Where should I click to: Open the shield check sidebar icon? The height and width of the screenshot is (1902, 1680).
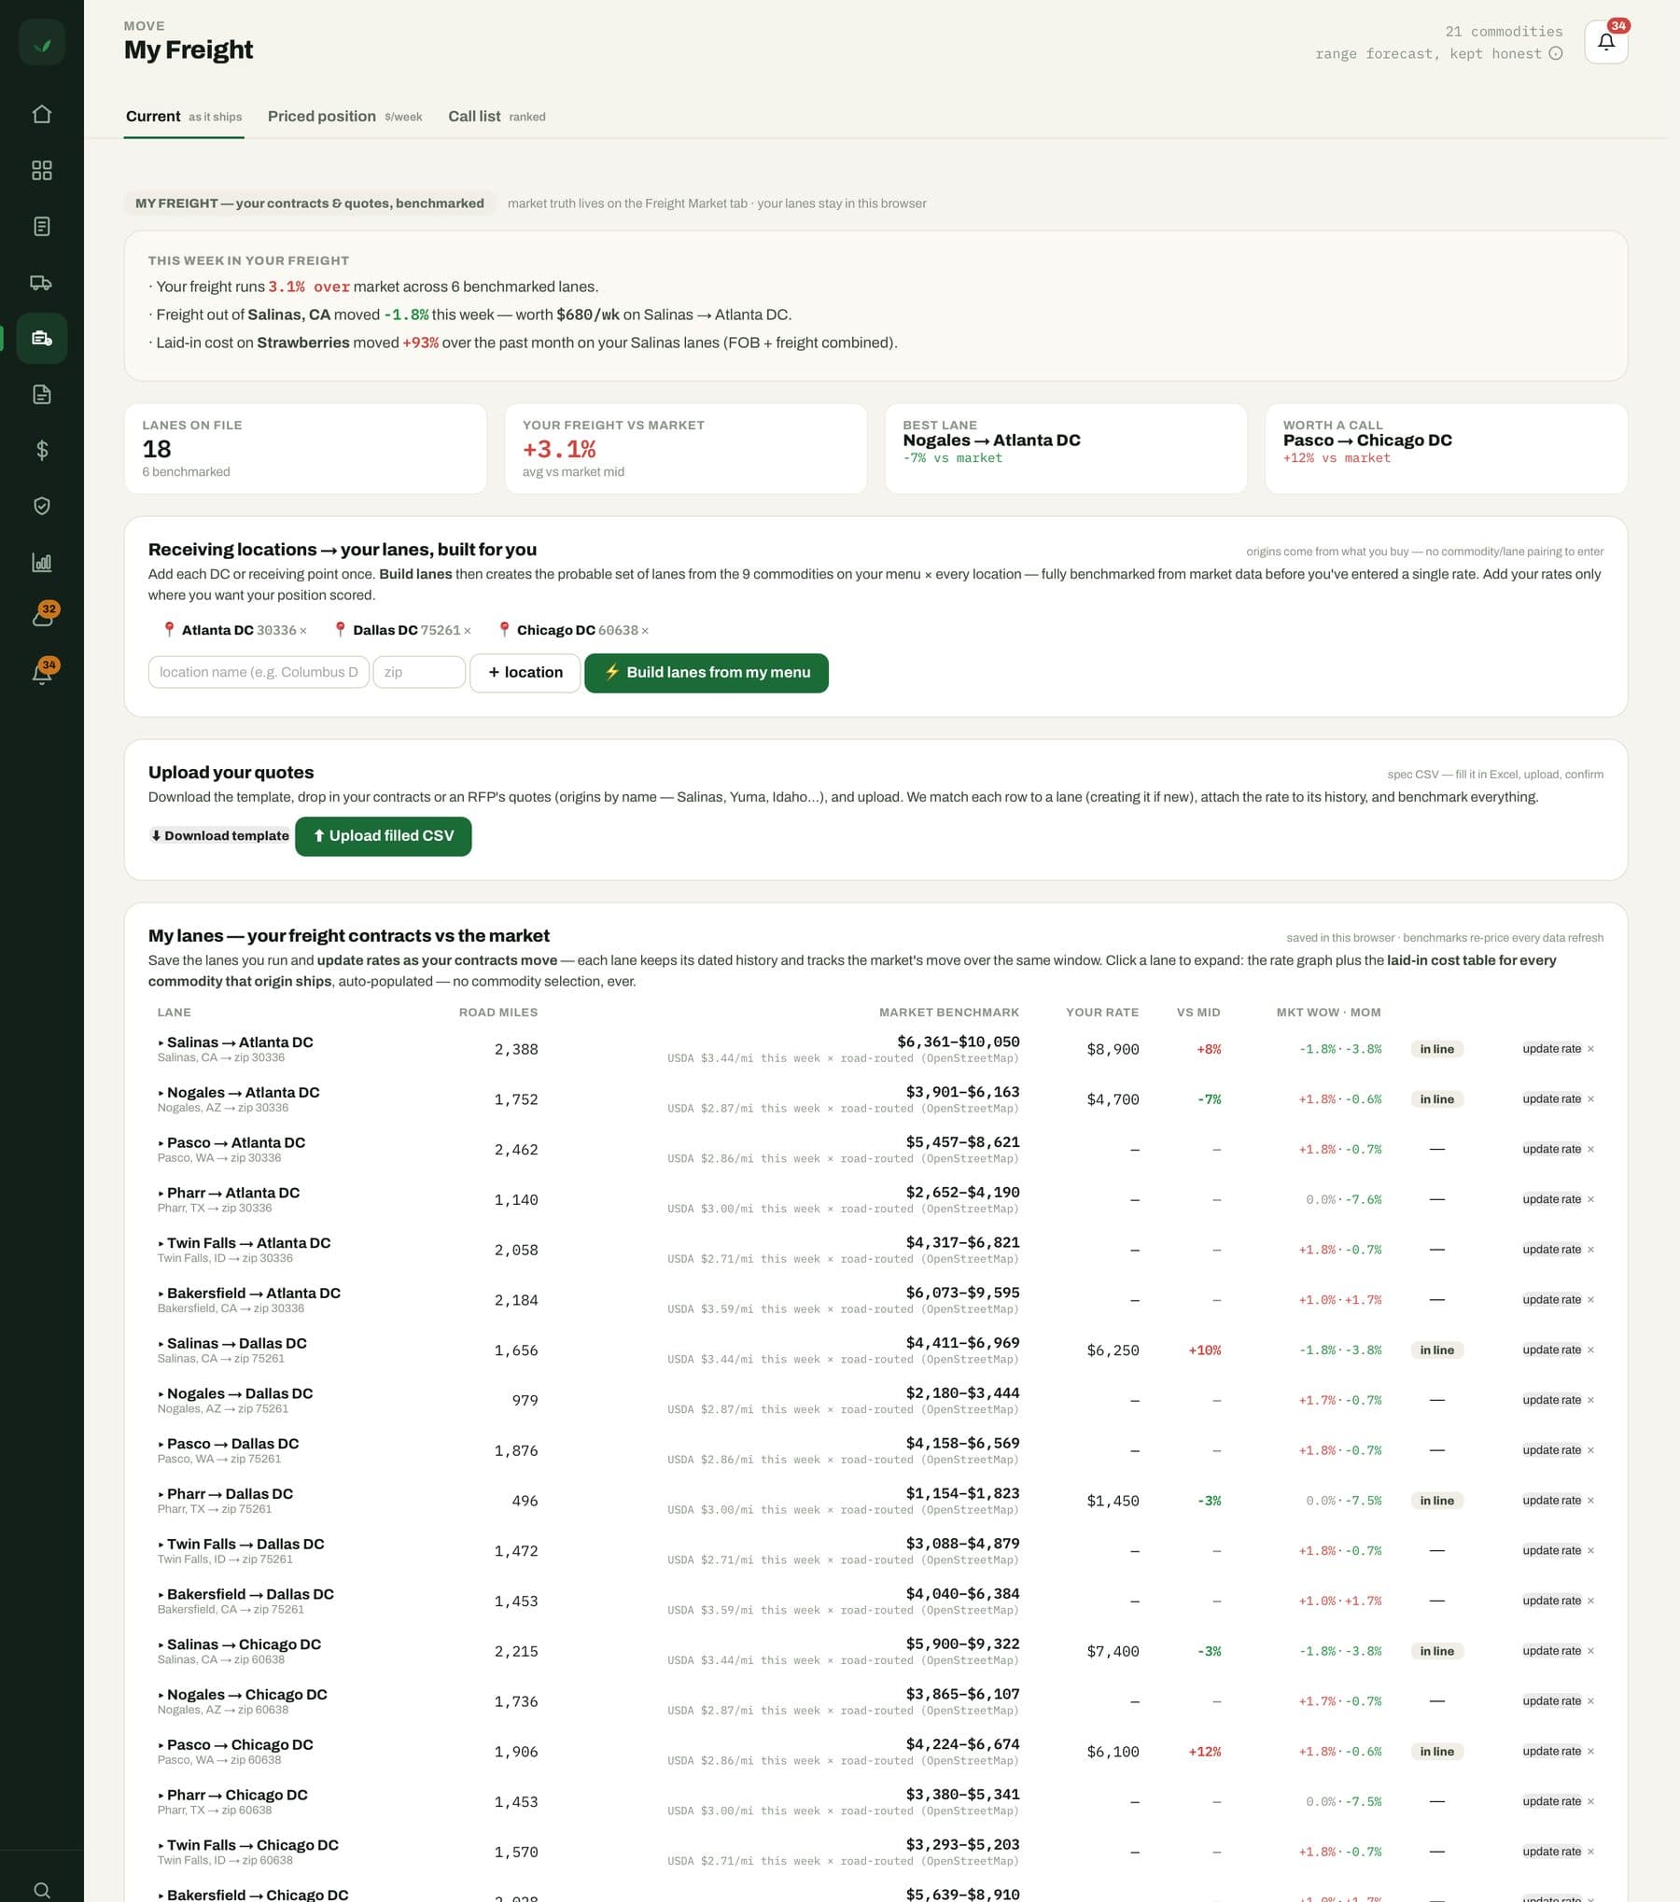tap(42, 506)
